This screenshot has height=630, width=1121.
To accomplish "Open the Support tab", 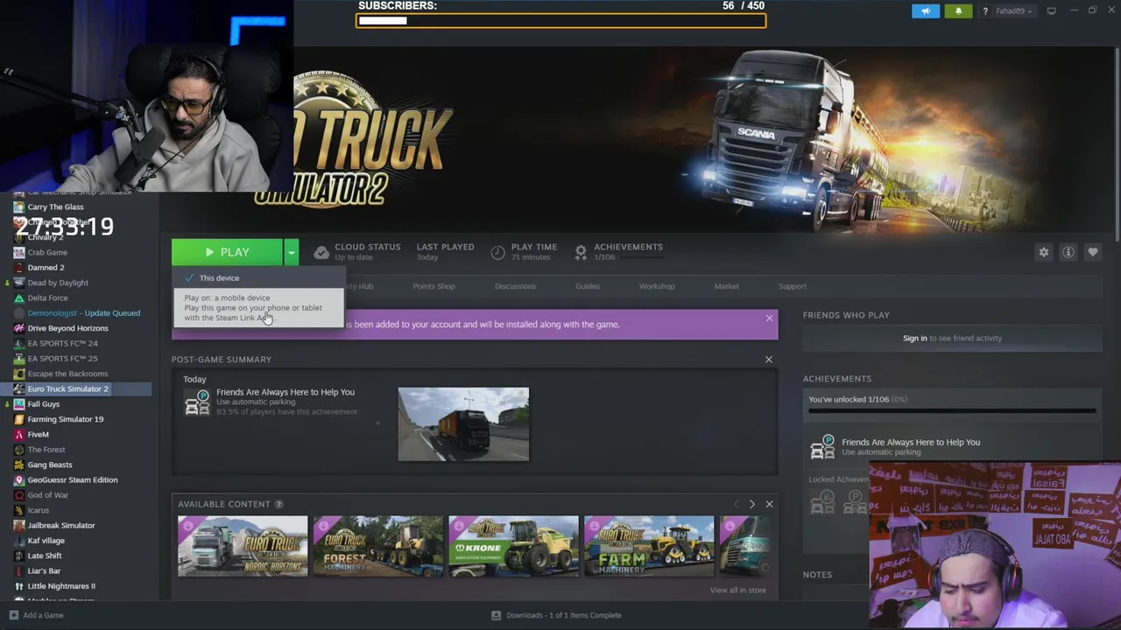I will (793, 286).
